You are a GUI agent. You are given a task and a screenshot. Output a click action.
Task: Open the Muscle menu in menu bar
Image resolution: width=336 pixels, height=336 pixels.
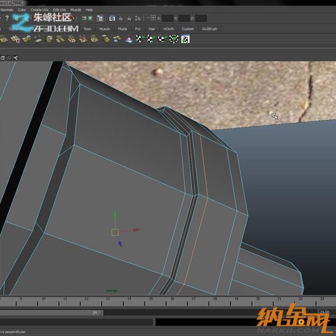pyautogui.click(x=76, y=10)
